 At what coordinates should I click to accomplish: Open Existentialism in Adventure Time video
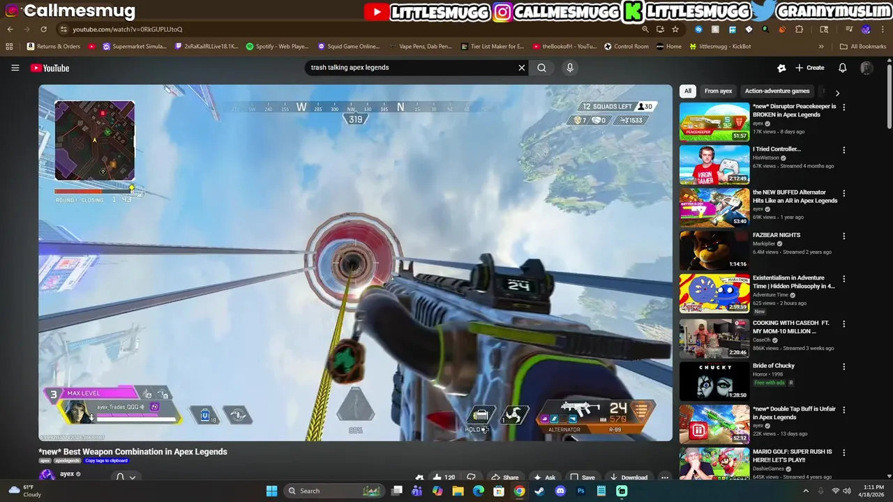pos(714,294)
